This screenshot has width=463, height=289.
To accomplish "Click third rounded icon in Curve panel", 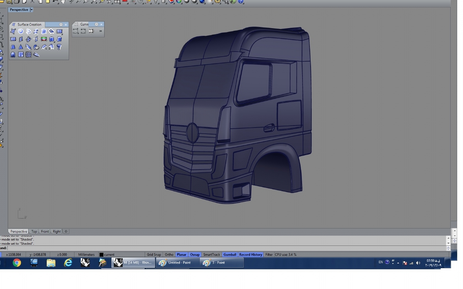I will click(x=91, y=31).
